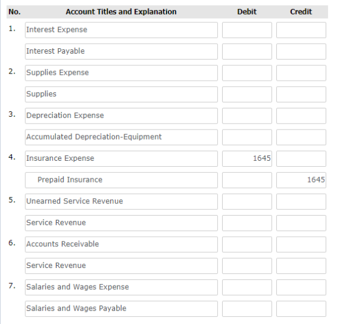Image resolution: width=337 pixels, height=324 pixels.
Task: Click the Insurance Expense debit field showing 1645
Action: [x=247, y=158]
